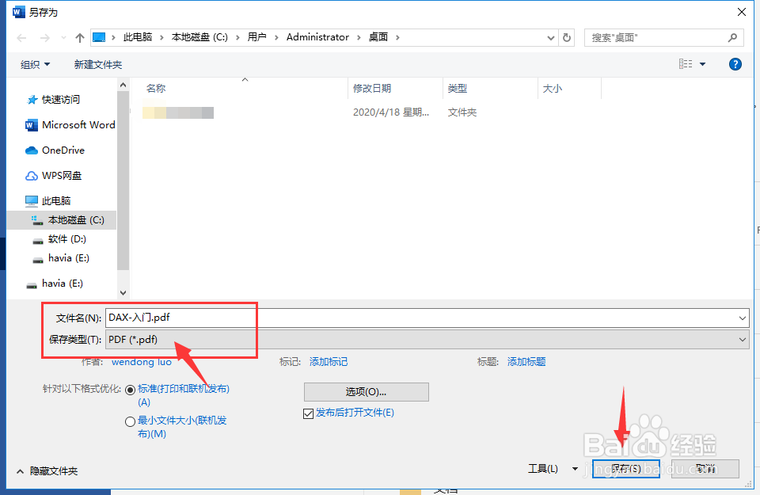This screenshot has width=760, height=495.
Task: Enable 发布后打开文件 option
Action: 309,413
